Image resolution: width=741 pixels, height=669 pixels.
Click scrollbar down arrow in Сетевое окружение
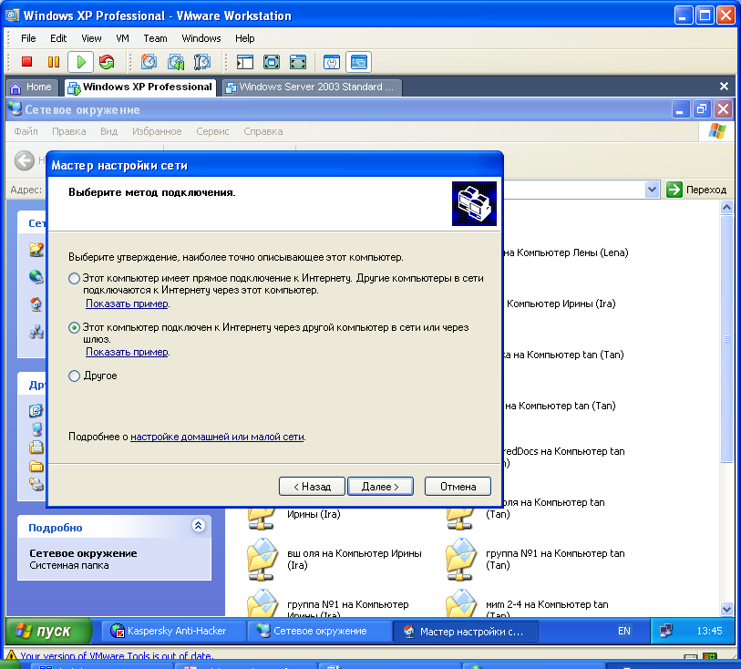point(726,609)
